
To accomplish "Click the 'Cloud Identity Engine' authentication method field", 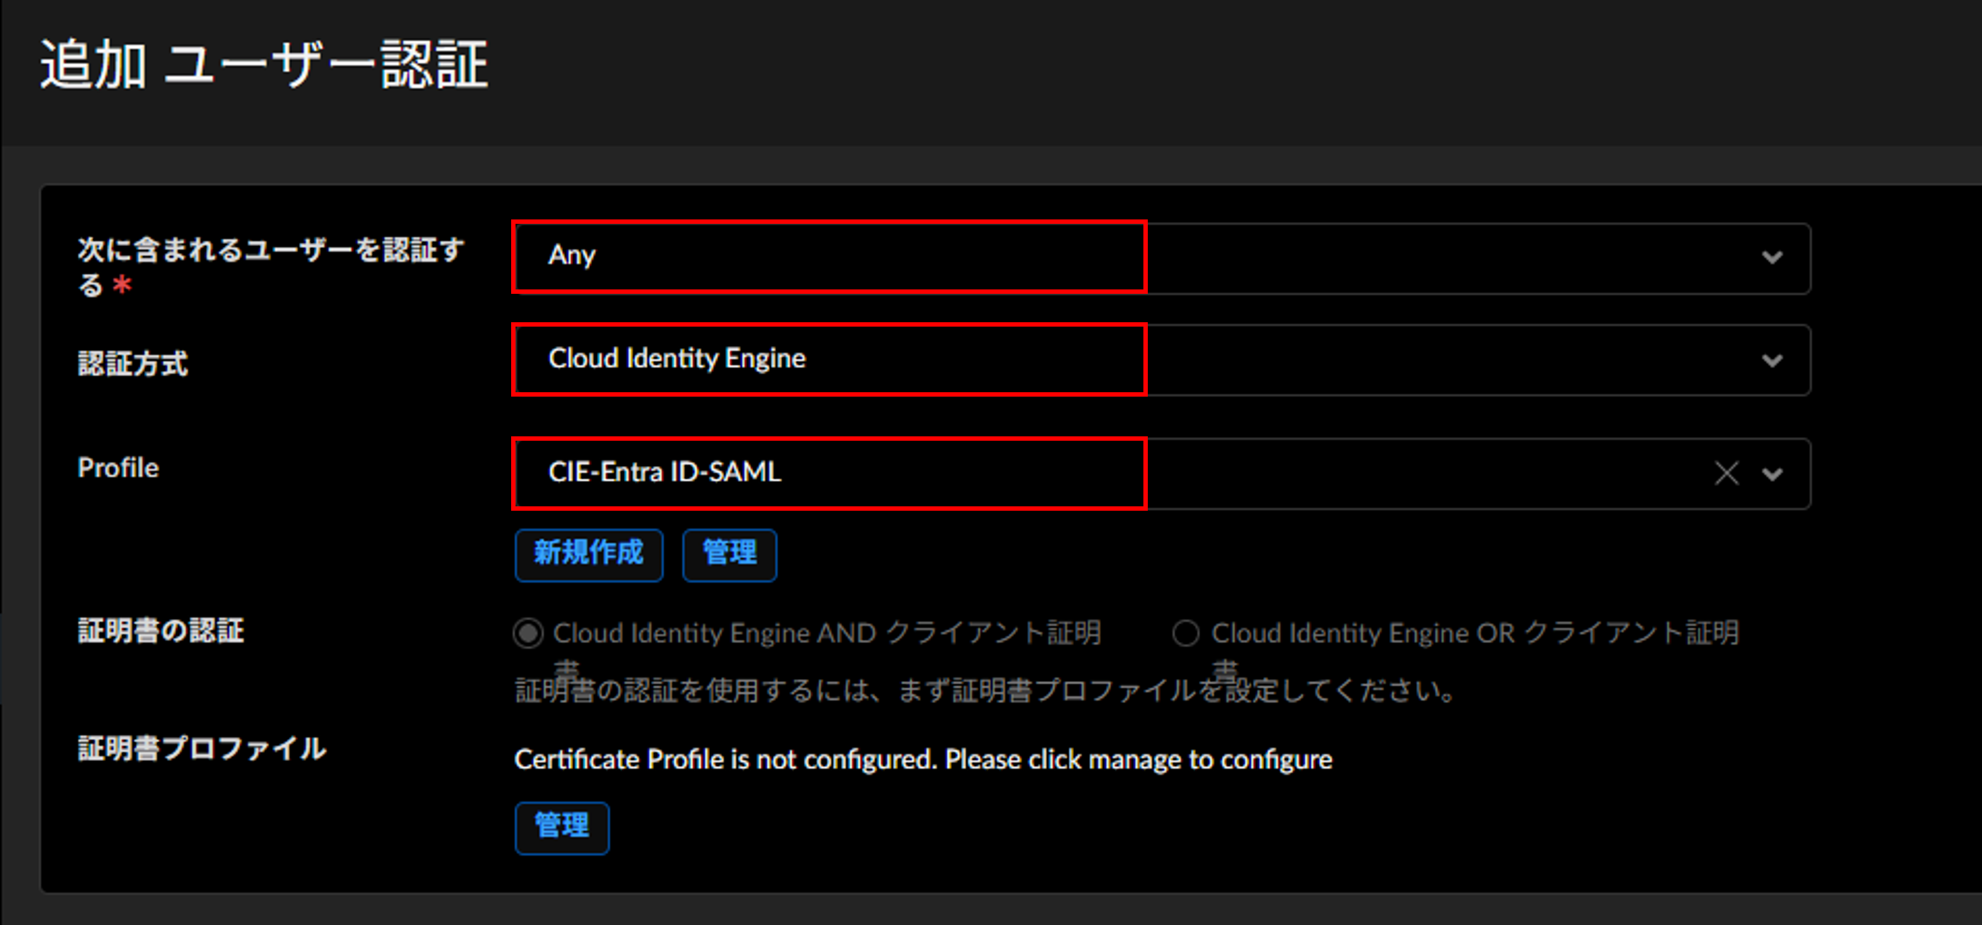I will point(1162,360).
